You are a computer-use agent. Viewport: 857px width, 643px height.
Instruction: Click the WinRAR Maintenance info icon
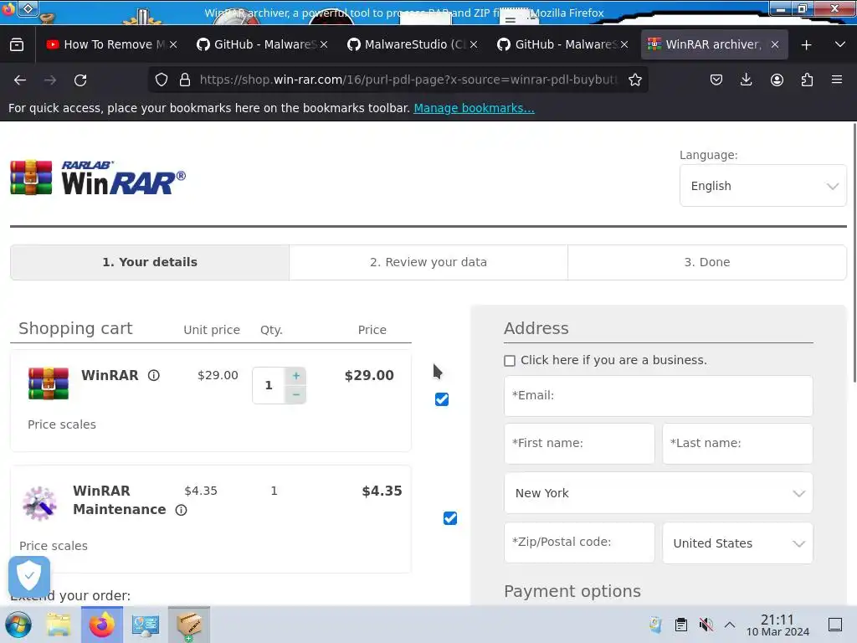181,510
